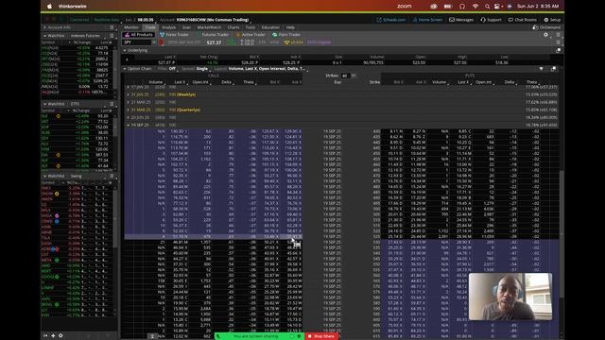Viewport: 605px width, 340px height.
Task: Select Pairs Trader sub-tab
Action: coord(286,35)
